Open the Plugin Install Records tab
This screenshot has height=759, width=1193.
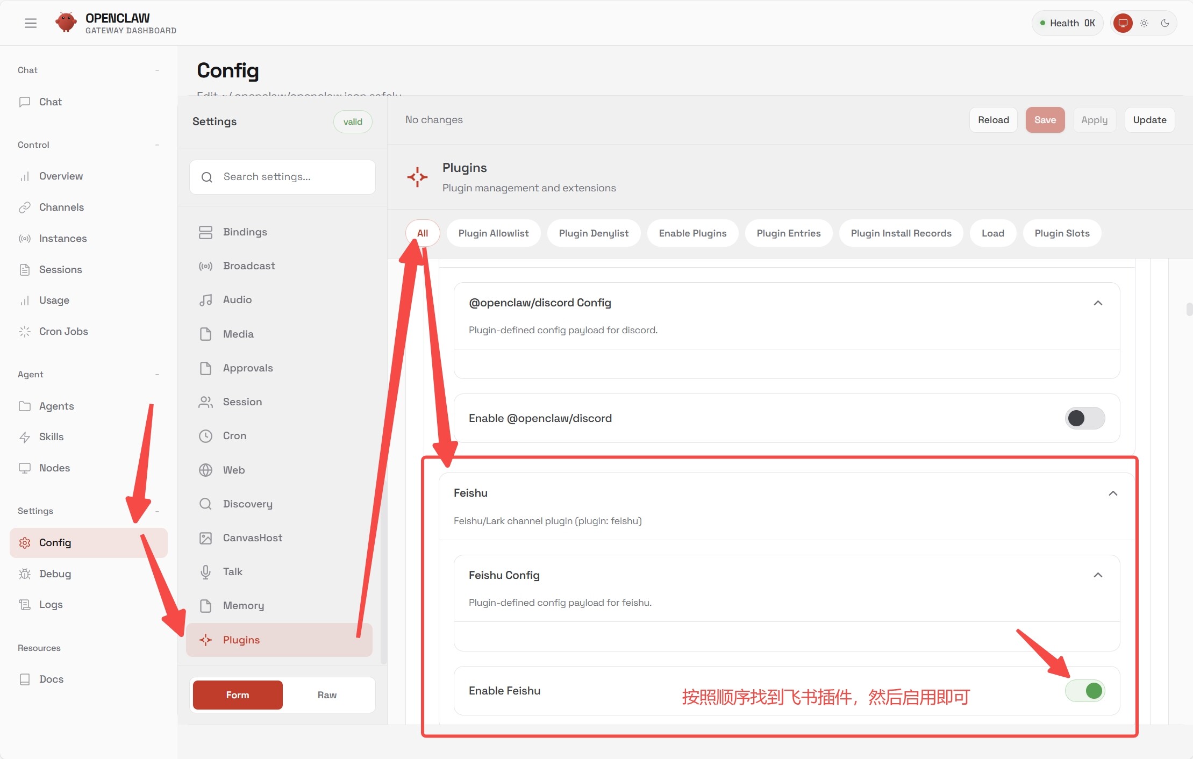coord(901,233)
